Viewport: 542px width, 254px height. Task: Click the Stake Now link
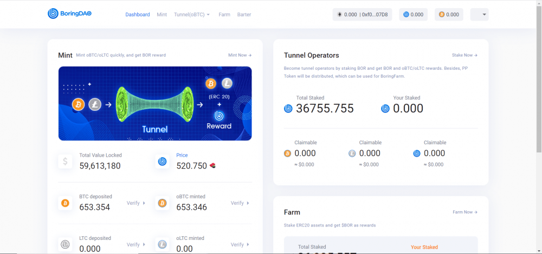pyautogui.click(x=464, y=55)
